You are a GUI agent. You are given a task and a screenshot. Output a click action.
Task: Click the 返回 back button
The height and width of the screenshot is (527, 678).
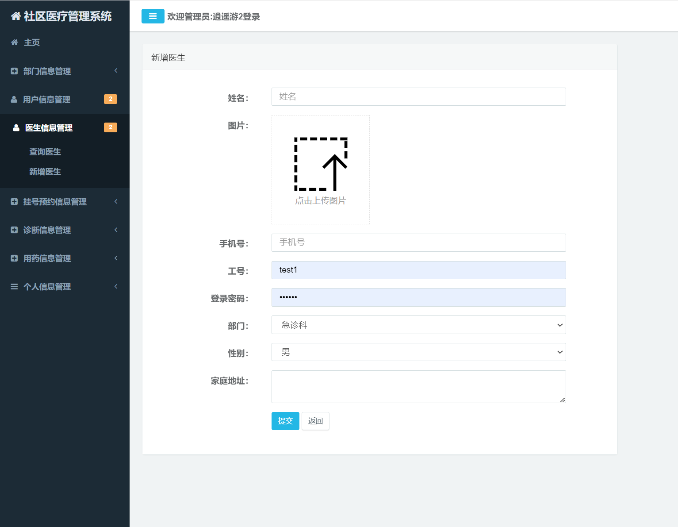315,421
